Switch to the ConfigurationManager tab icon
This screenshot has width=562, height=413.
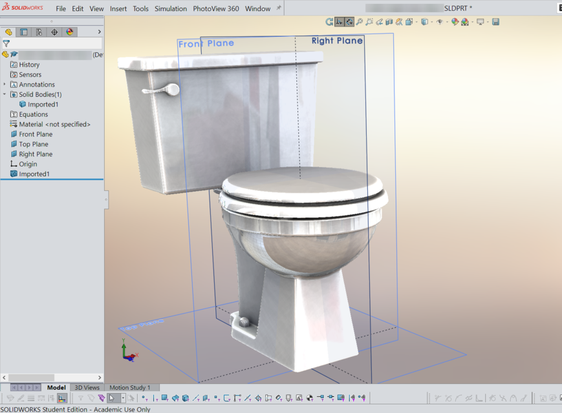click(x=39, y=32)
